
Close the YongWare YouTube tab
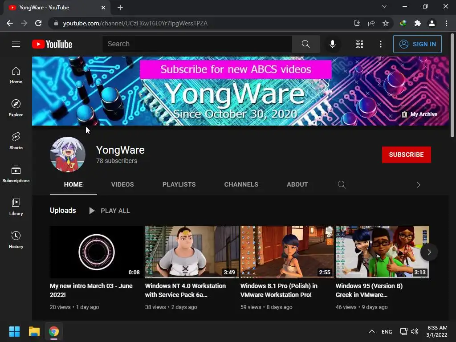click(x=103, y=8)
